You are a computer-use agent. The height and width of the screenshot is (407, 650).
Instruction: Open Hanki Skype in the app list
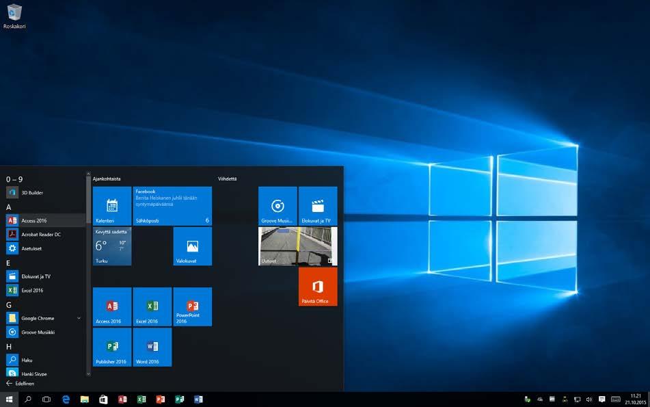tap(45, 373)
